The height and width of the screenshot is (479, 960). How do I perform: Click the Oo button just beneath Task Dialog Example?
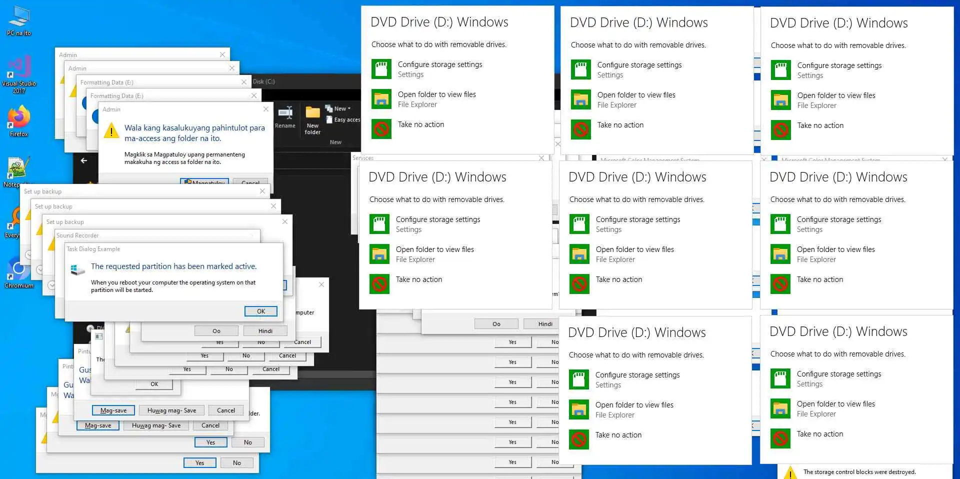click(216, 331)
